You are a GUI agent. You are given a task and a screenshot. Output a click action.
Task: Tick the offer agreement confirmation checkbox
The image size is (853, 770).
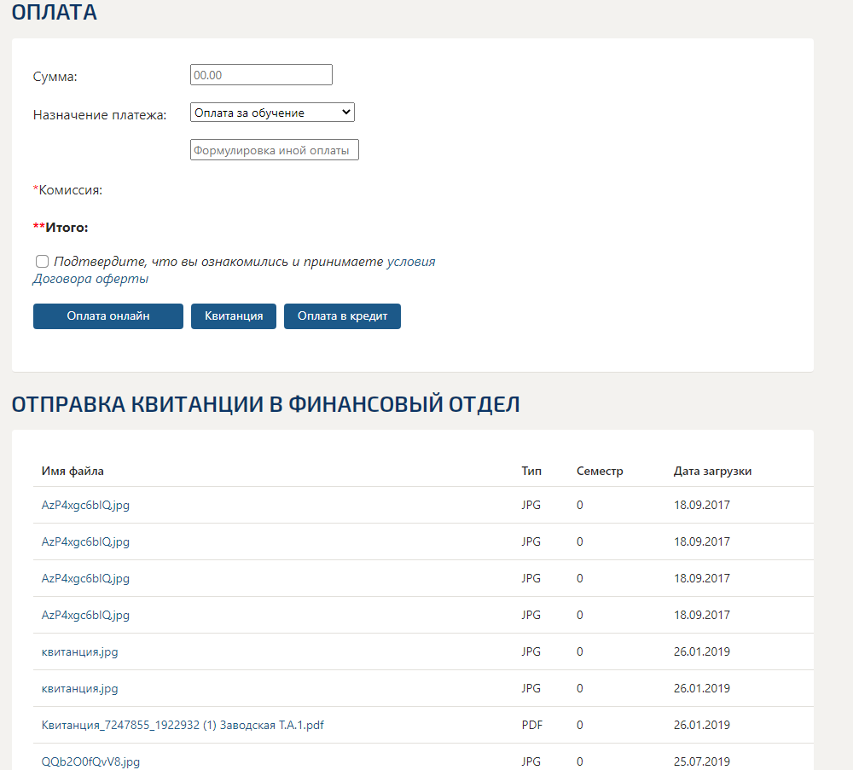[42, 261]
